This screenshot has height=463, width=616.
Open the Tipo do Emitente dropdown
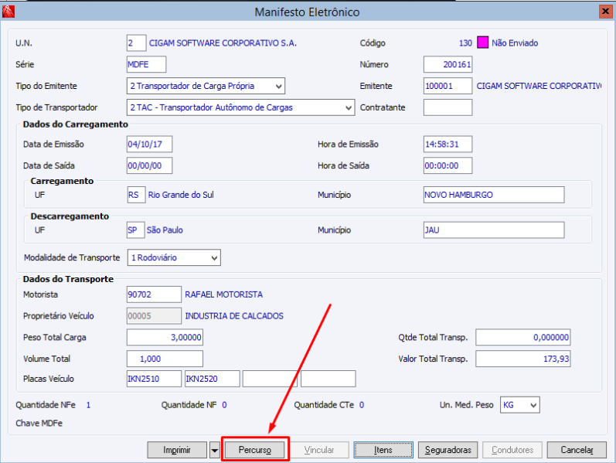pyautogui.click(x=206, y=86)
